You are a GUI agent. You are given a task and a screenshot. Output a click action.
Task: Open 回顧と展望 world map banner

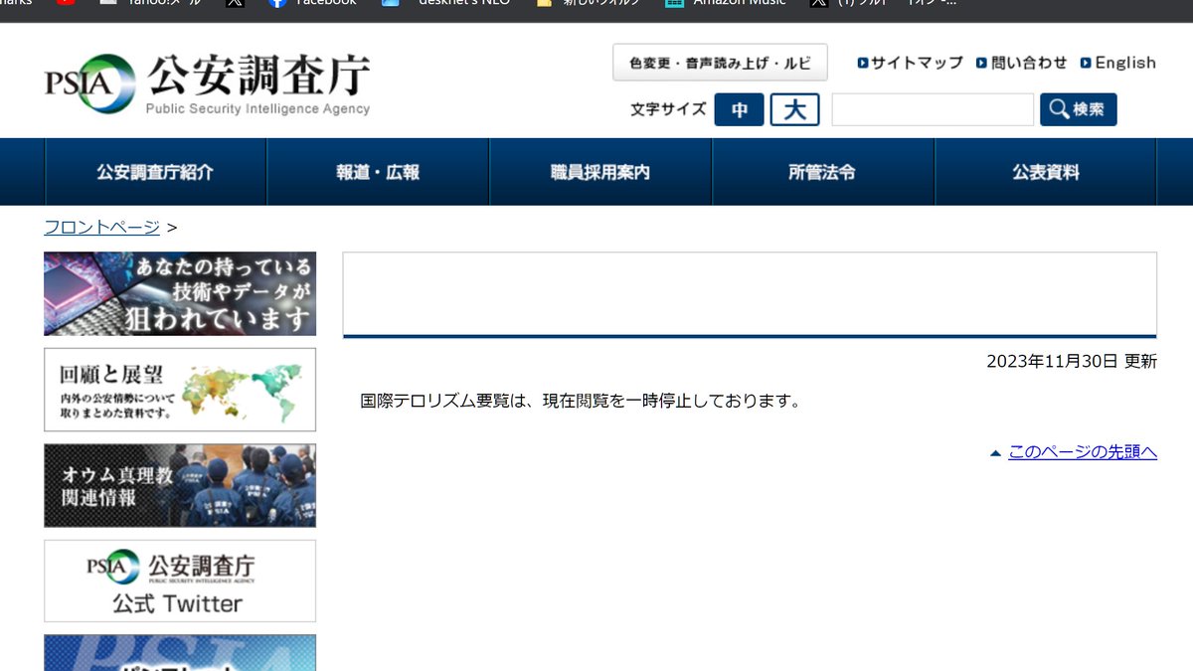point(180,390)
